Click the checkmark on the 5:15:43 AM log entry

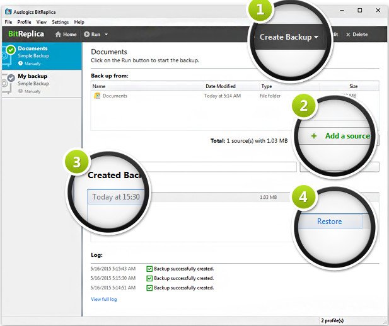149,269
